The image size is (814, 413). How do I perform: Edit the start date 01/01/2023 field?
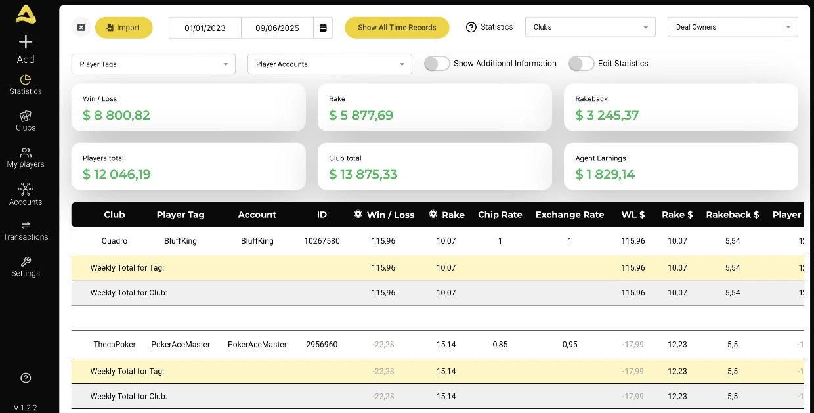[x=205, y=28]
